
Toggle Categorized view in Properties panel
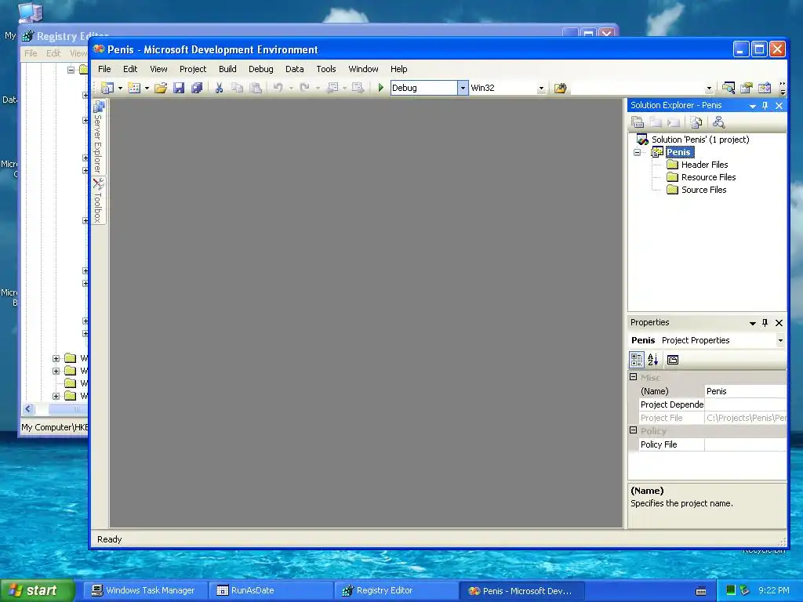tap(637, 360)
